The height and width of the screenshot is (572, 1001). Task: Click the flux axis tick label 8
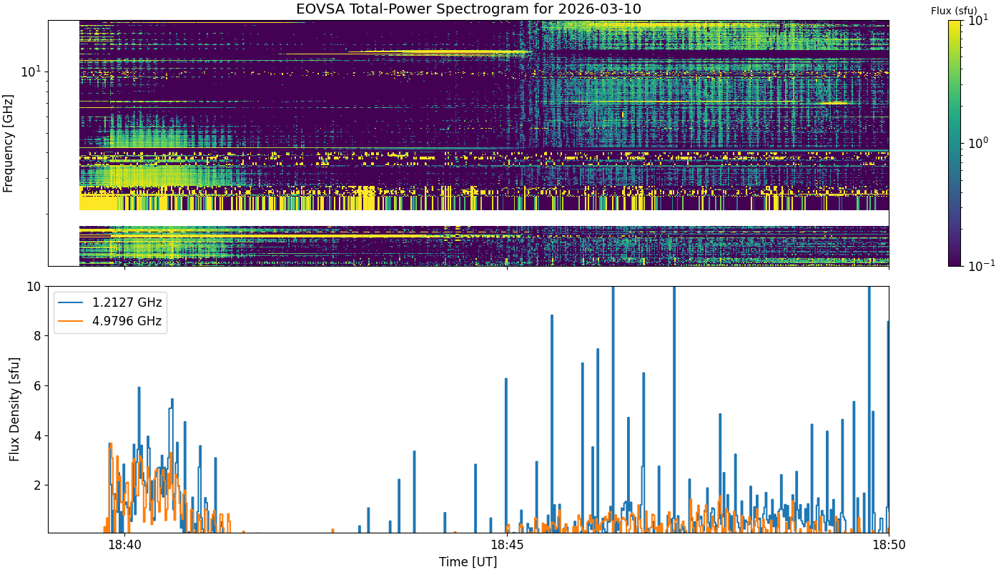pos(39,335)
